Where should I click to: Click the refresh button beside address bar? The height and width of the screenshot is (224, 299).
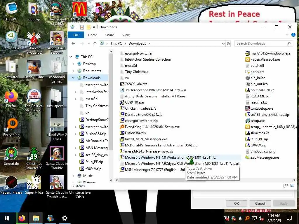pyautogui.click(x=228, y=43)
